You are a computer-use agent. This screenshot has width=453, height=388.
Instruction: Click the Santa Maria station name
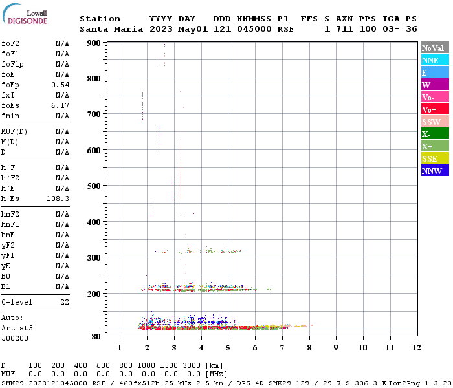tap(111, 29)
